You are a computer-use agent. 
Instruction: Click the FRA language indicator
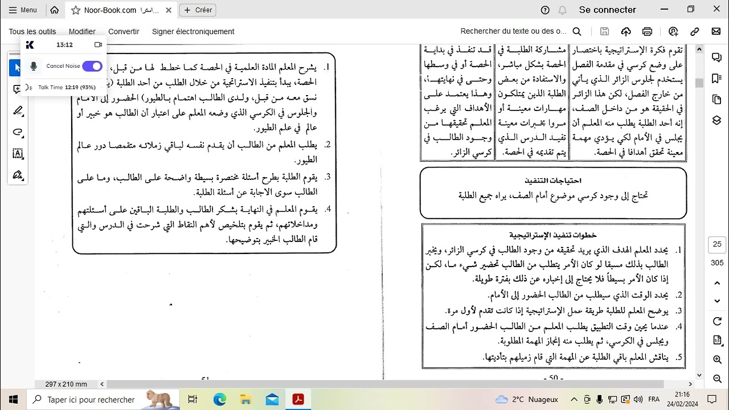click(654, 400)
